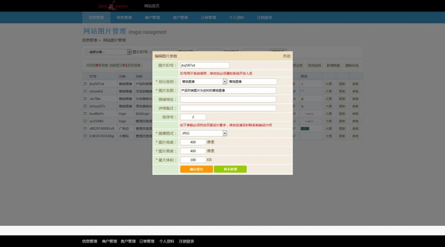
Task: Click the 删除所选 button
Action: pyautogui.click(x=352, y=65)
